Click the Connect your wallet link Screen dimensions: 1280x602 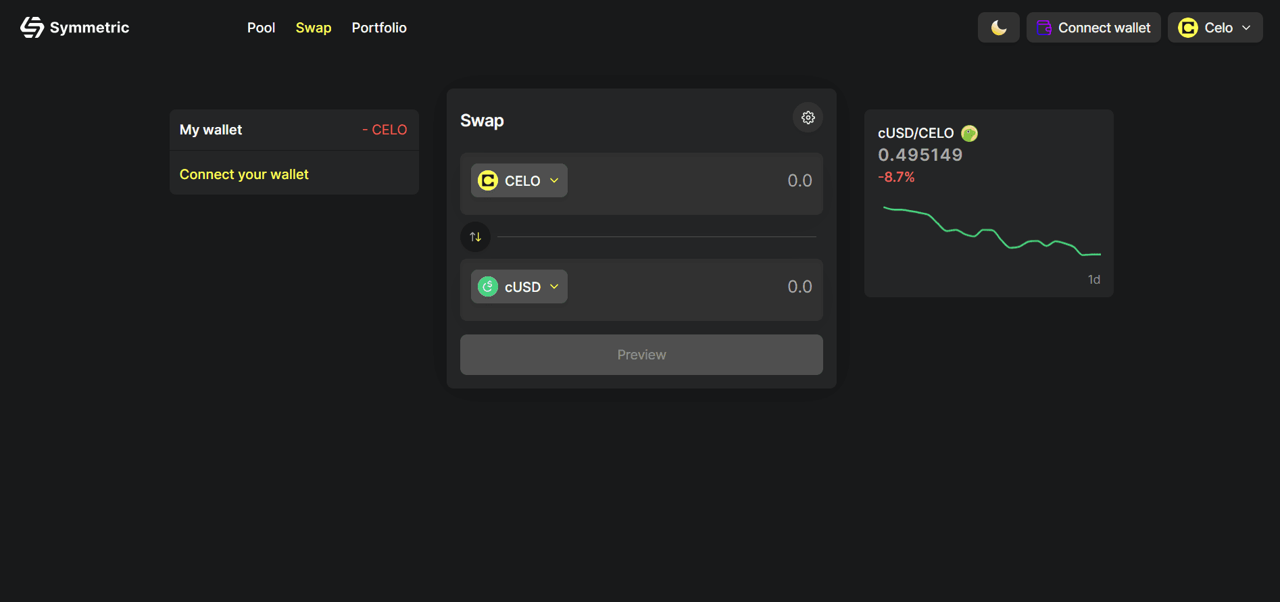click(244, 174)
